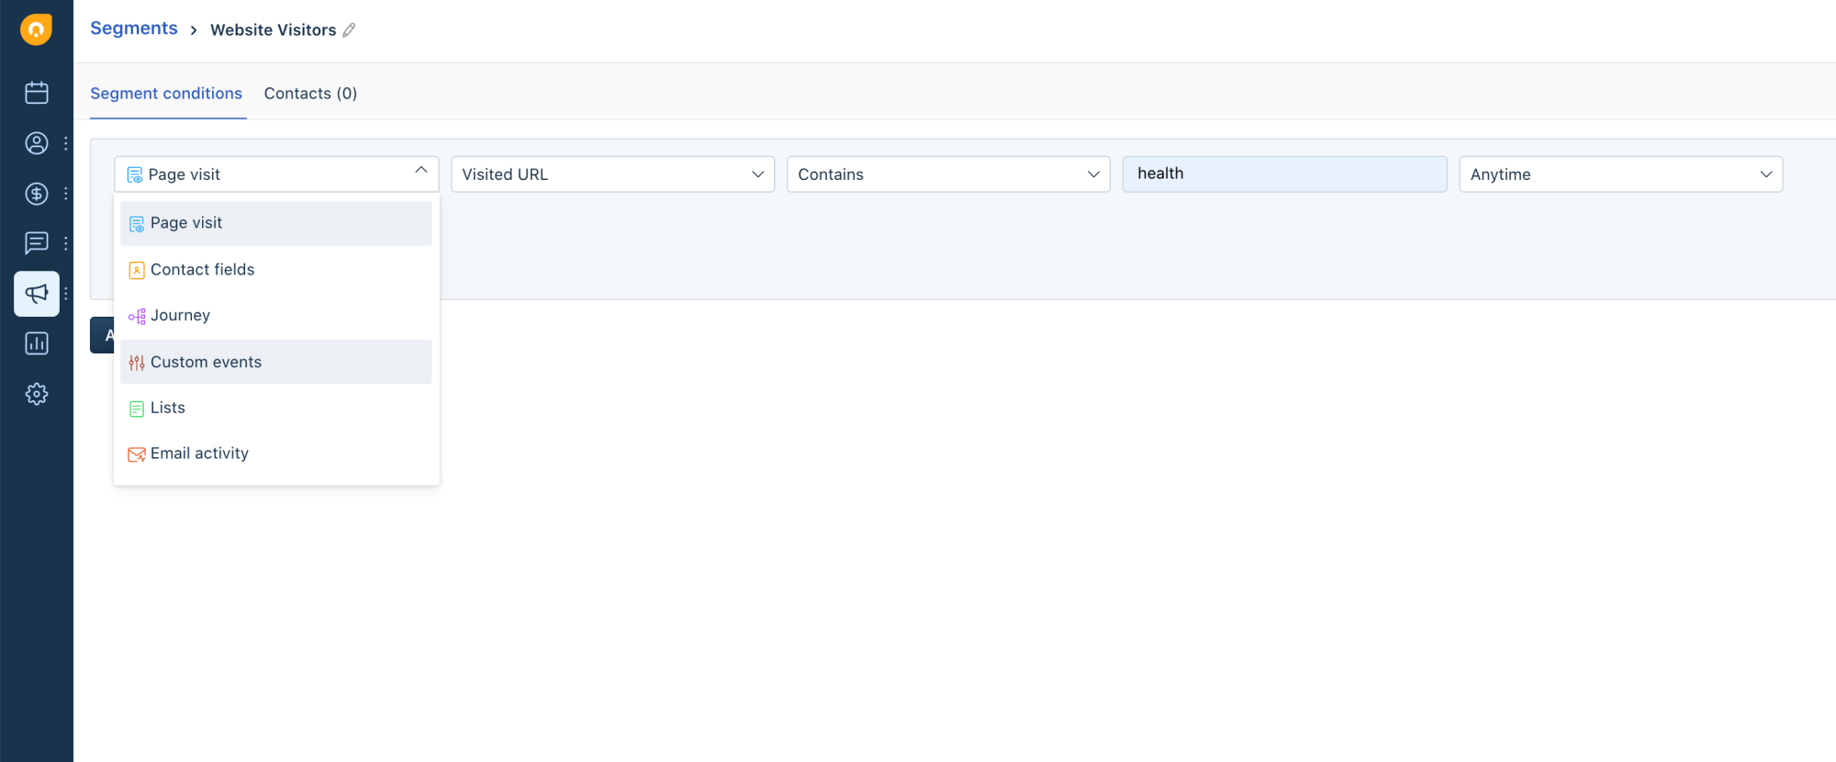Viewport: 1836px width, 762px height.
Task: Go back to Segments breadcrumb link
Action: [x=134, y=28]
